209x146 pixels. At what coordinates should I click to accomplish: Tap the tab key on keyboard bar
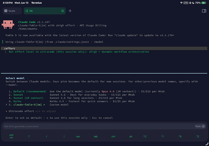(x=96, y=137)
